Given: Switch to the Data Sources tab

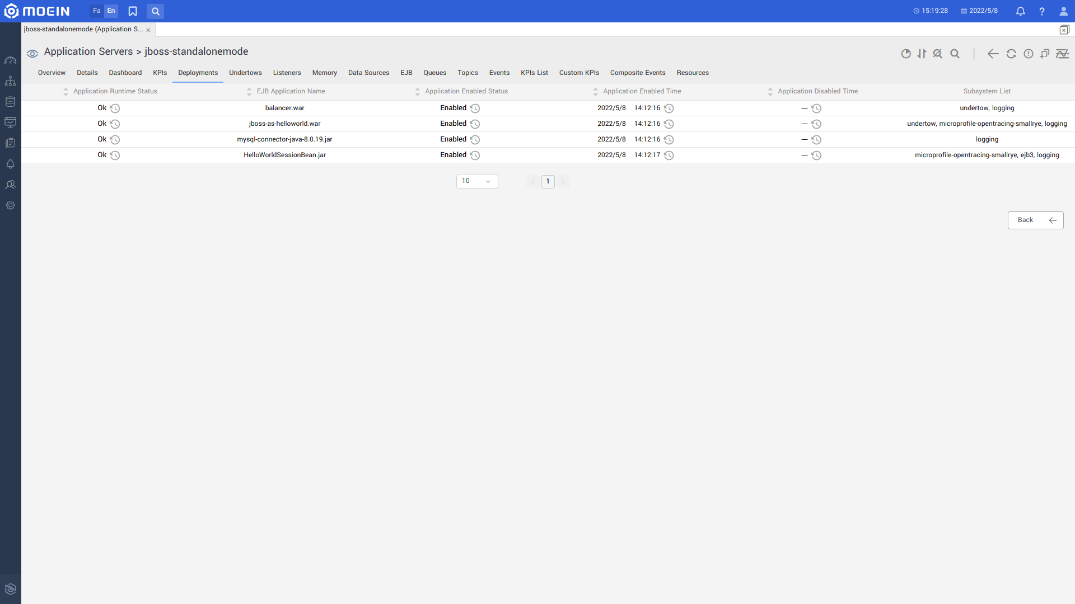Looking at the screenshot, I should (368, 73).
